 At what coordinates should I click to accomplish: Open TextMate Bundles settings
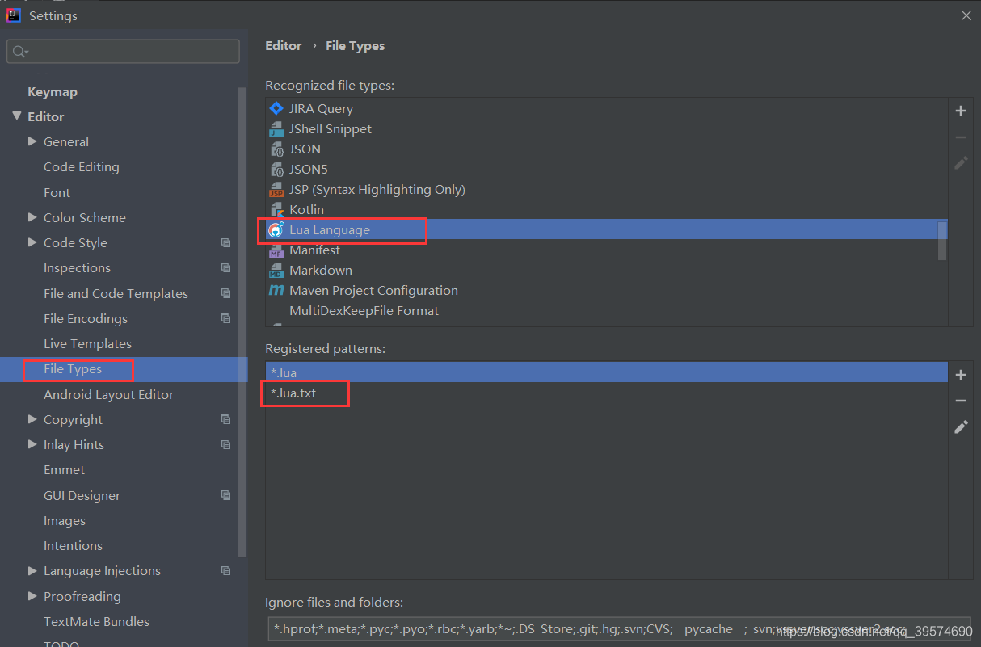point(96,622)
